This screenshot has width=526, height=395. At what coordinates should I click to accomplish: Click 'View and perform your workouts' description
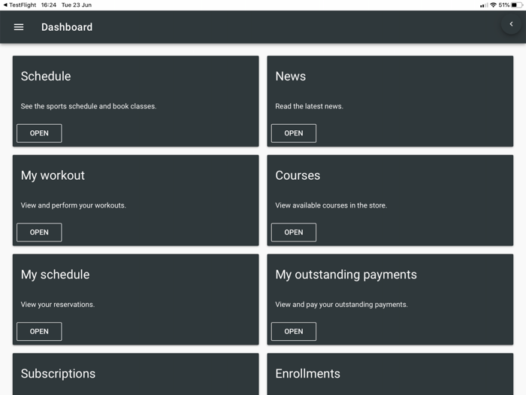73,205
